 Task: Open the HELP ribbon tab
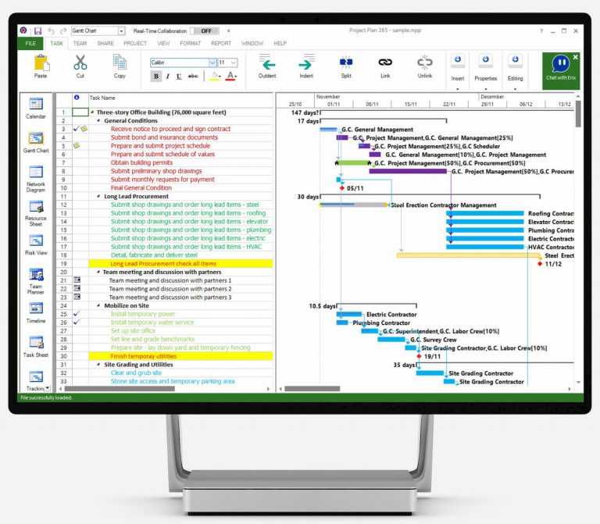pyautogui.click(x=280, y=43)
